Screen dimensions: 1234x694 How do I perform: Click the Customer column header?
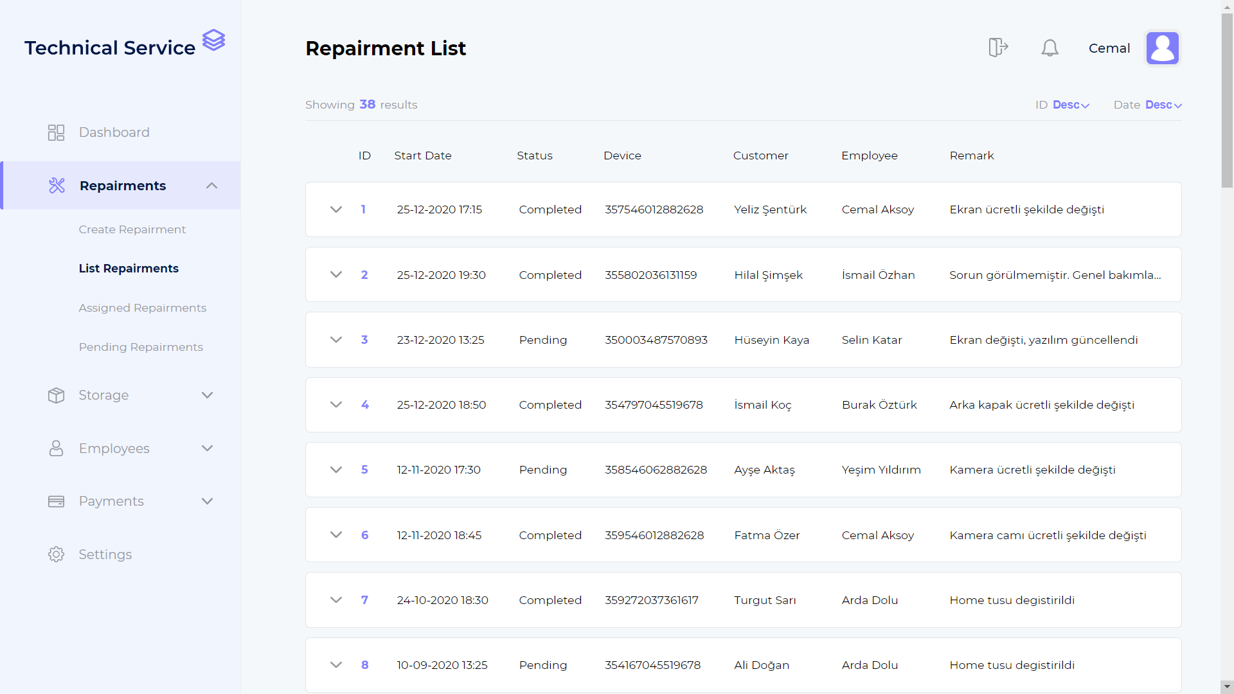point(761,156)
